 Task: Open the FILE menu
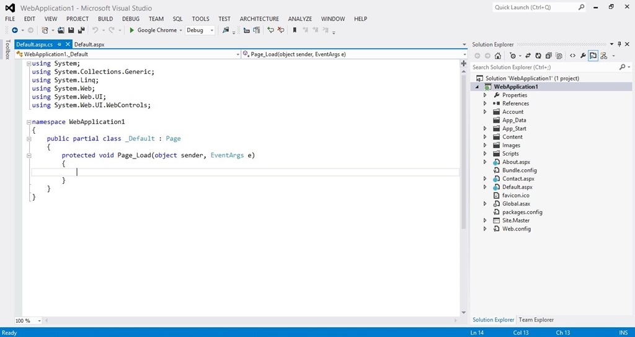pos(10,19)
